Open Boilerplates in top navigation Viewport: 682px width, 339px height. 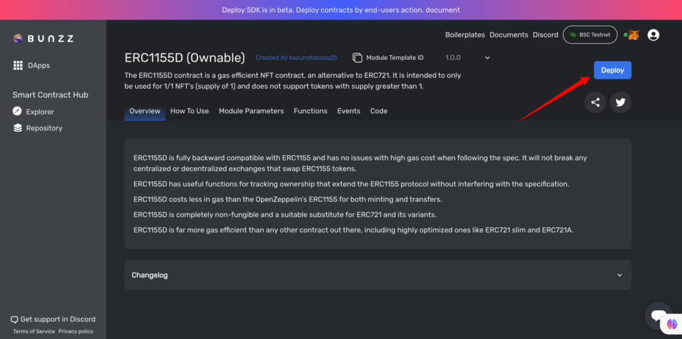tap(465, 35)
